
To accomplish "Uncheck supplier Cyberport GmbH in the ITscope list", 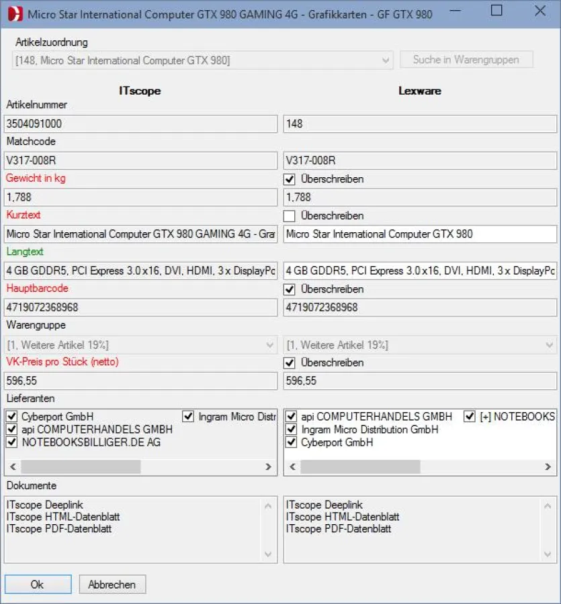I will pos(11,416).
